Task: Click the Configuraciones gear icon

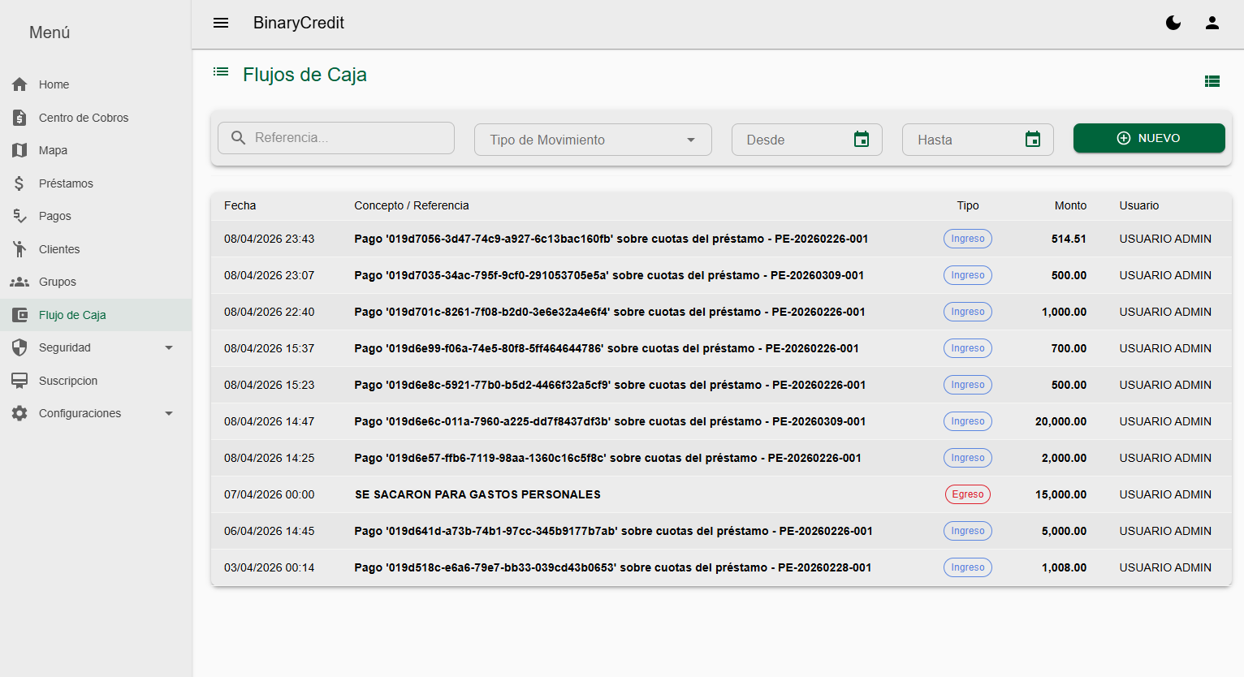Action: tap(19, 413)
